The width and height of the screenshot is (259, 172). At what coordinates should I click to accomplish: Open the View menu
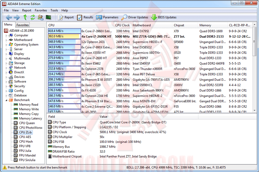(15, 10)
